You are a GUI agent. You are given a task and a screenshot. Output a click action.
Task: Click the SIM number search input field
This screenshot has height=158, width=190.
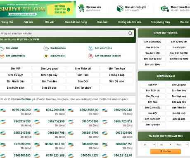pyautogui.click(x=63, y=33)
